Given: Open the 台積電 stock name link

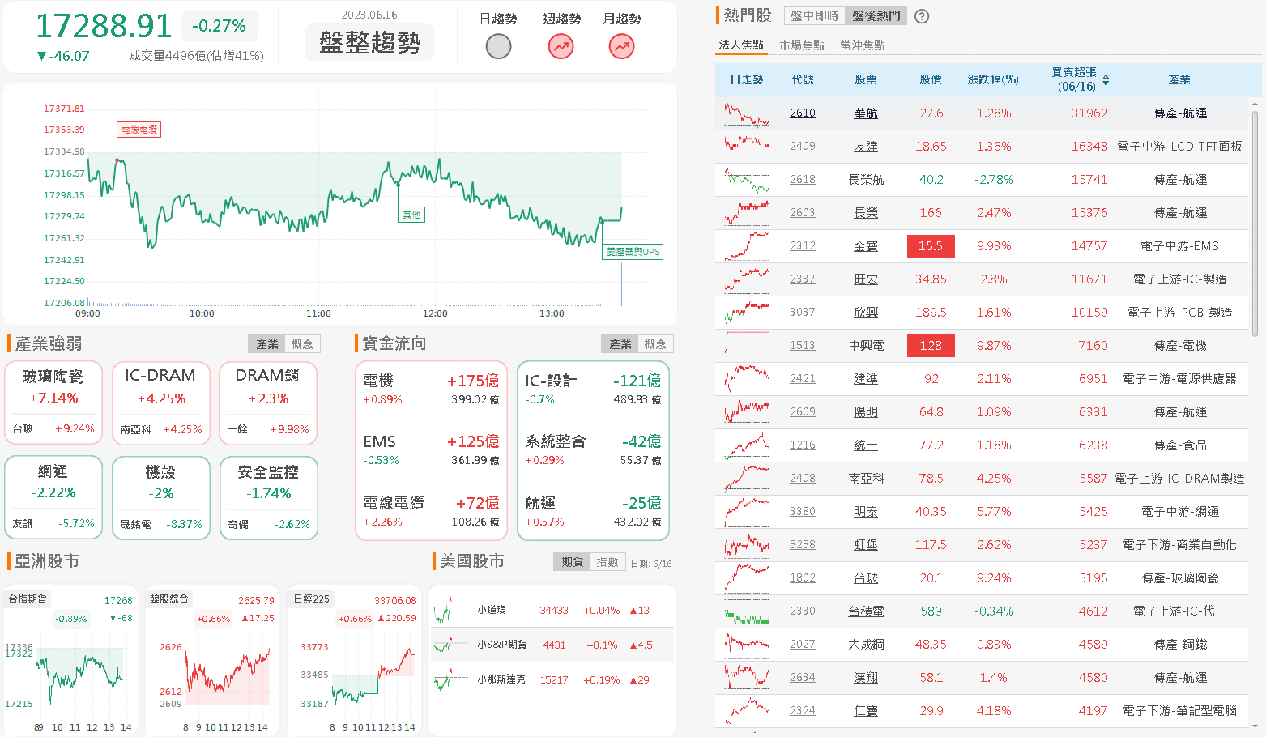Looking at the screenshot, I should tap(866, 611).
